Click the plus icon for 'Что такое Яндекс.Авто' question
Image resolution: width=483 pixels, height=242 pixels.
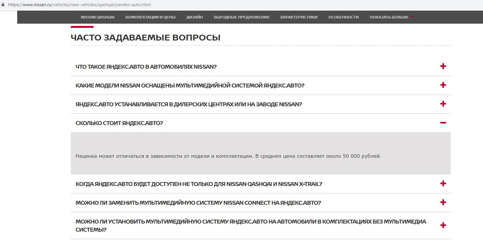point(443,66)
